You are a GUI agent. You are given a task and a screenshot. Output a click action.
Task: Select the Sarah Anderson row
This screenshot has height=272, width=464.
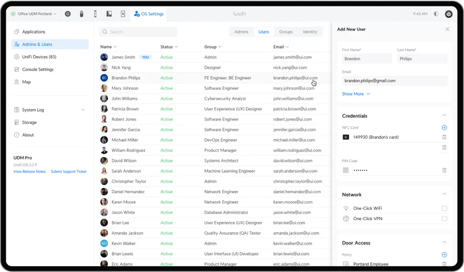coord(215,171)
